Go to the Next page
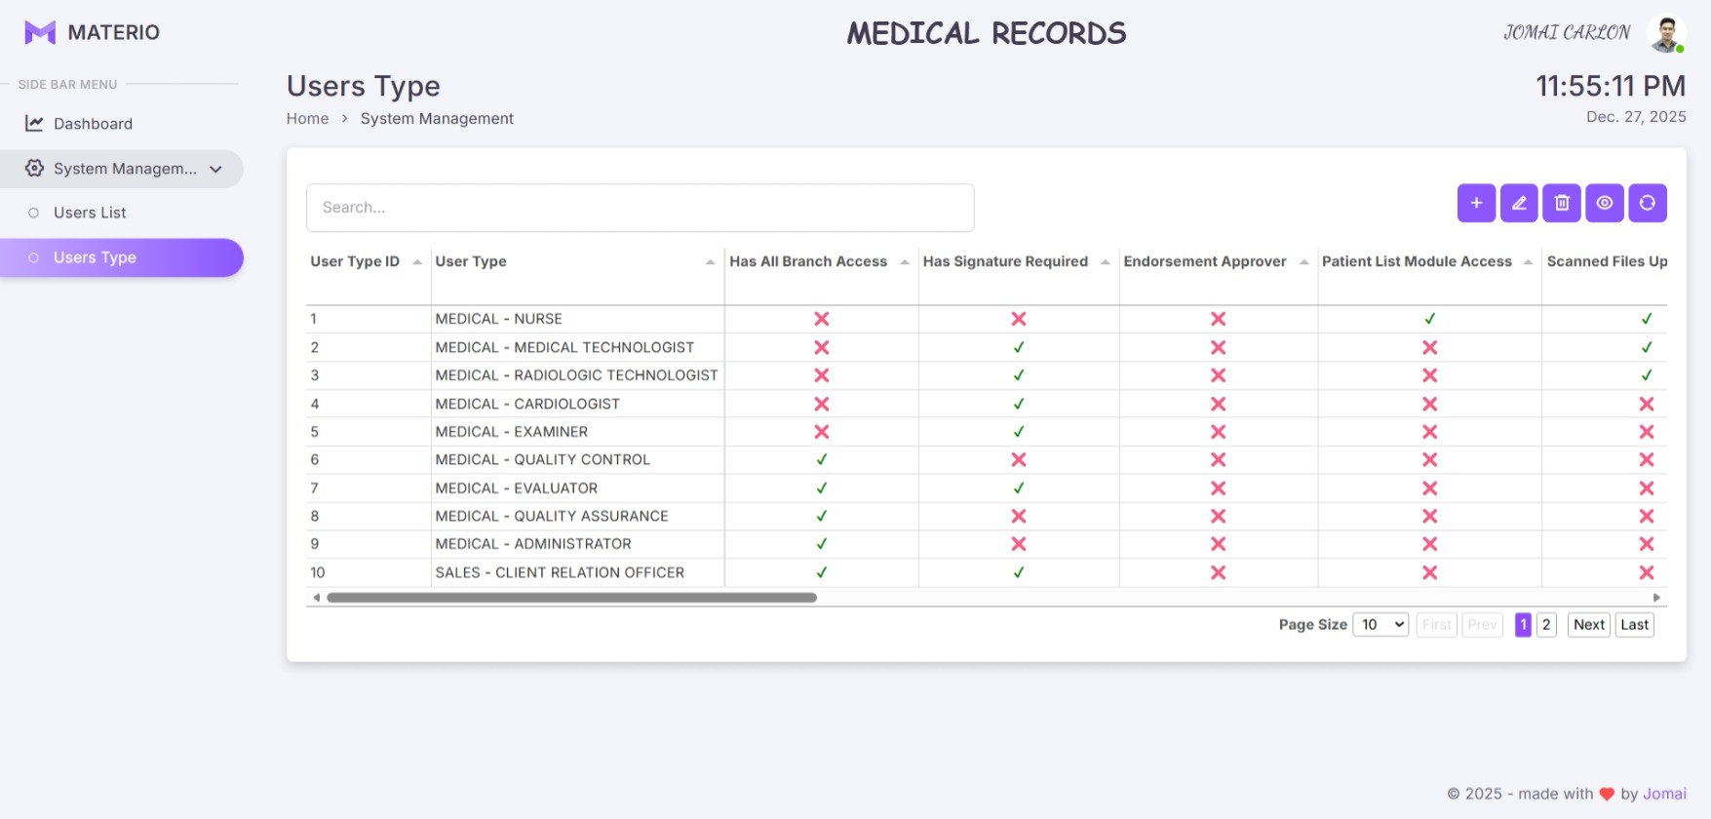1711x819 pixels. [x=1588, y=625]
